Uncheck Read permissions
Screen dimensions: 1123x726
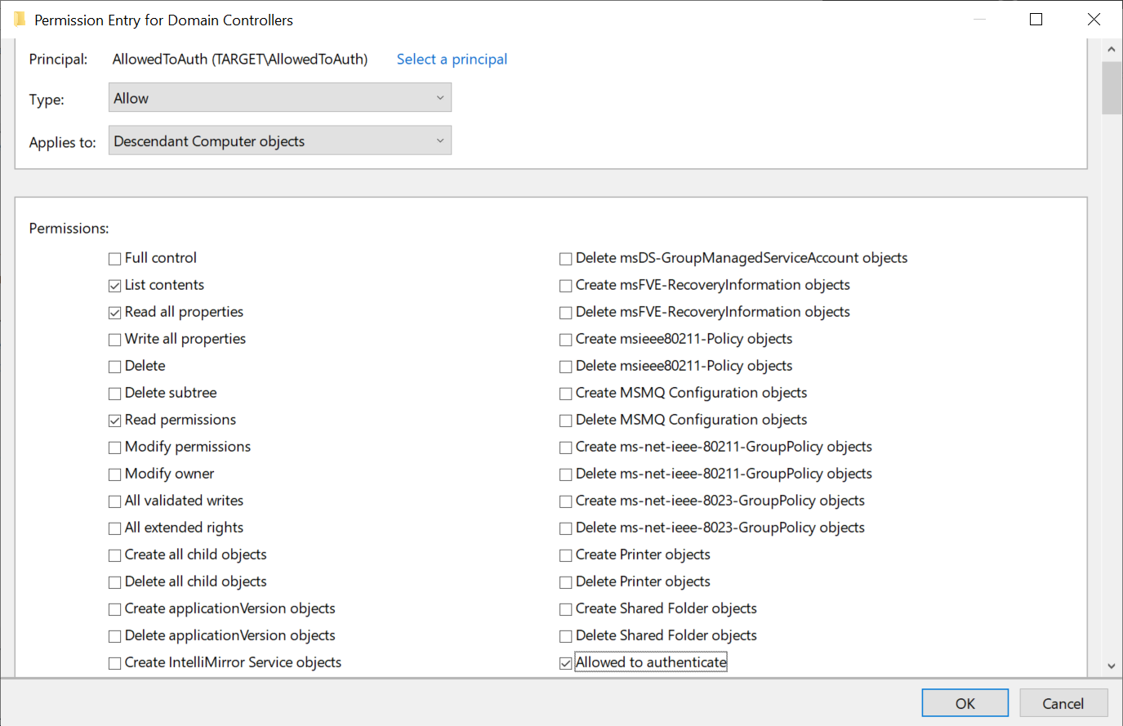pyautogui.click(x=115, y=421)
